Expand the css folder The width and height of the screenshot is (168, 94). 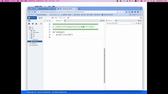30,34
